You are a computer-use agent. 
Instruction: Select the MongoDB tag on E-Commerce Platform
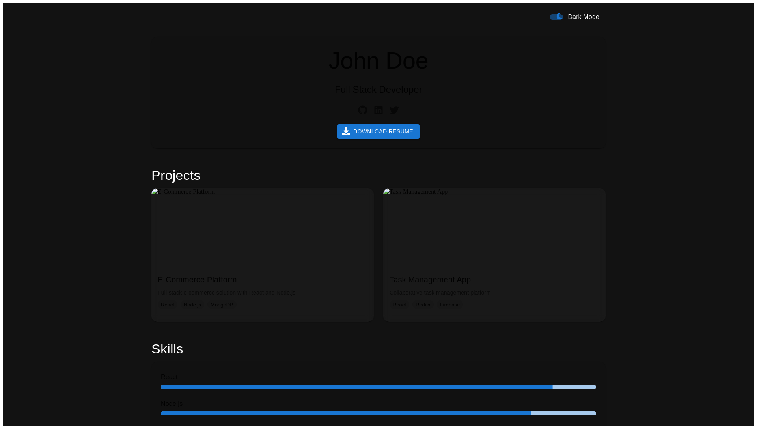(x=222, y=305)
